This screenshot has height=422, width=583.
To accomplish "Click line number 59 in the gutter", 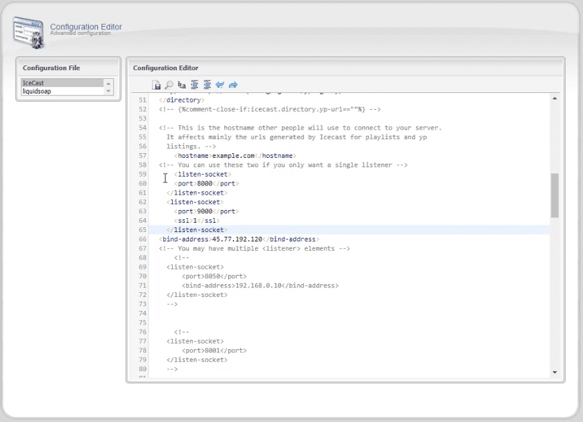I will 143,175.
